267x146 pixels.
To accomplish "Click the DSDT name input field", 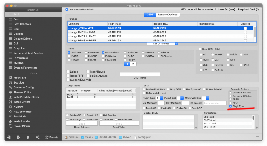I will (x=140, y=74).
